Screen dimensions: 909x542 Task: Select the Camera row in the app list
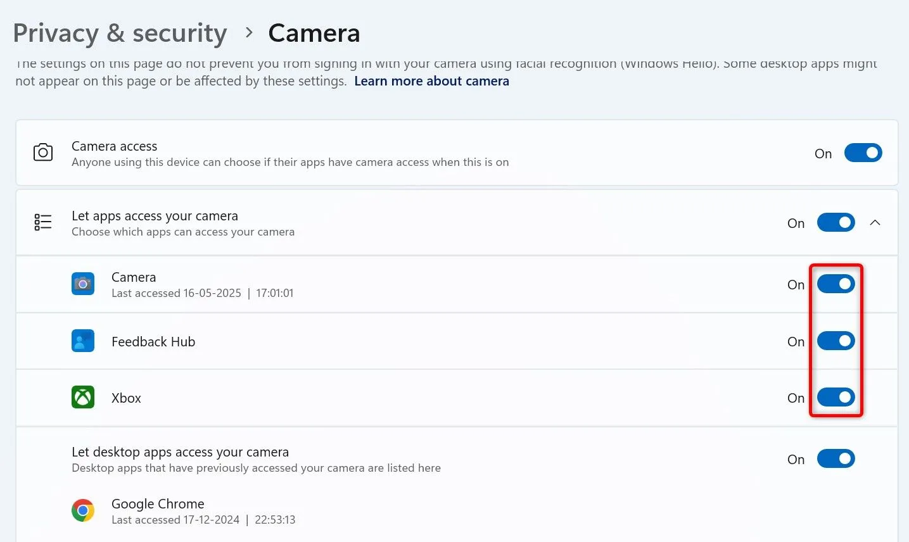[380, 284]
